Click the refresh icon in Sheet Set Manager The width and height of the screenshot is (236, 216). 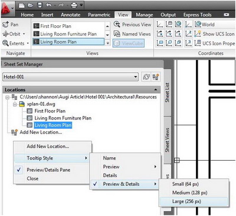(x=146, y=77)
